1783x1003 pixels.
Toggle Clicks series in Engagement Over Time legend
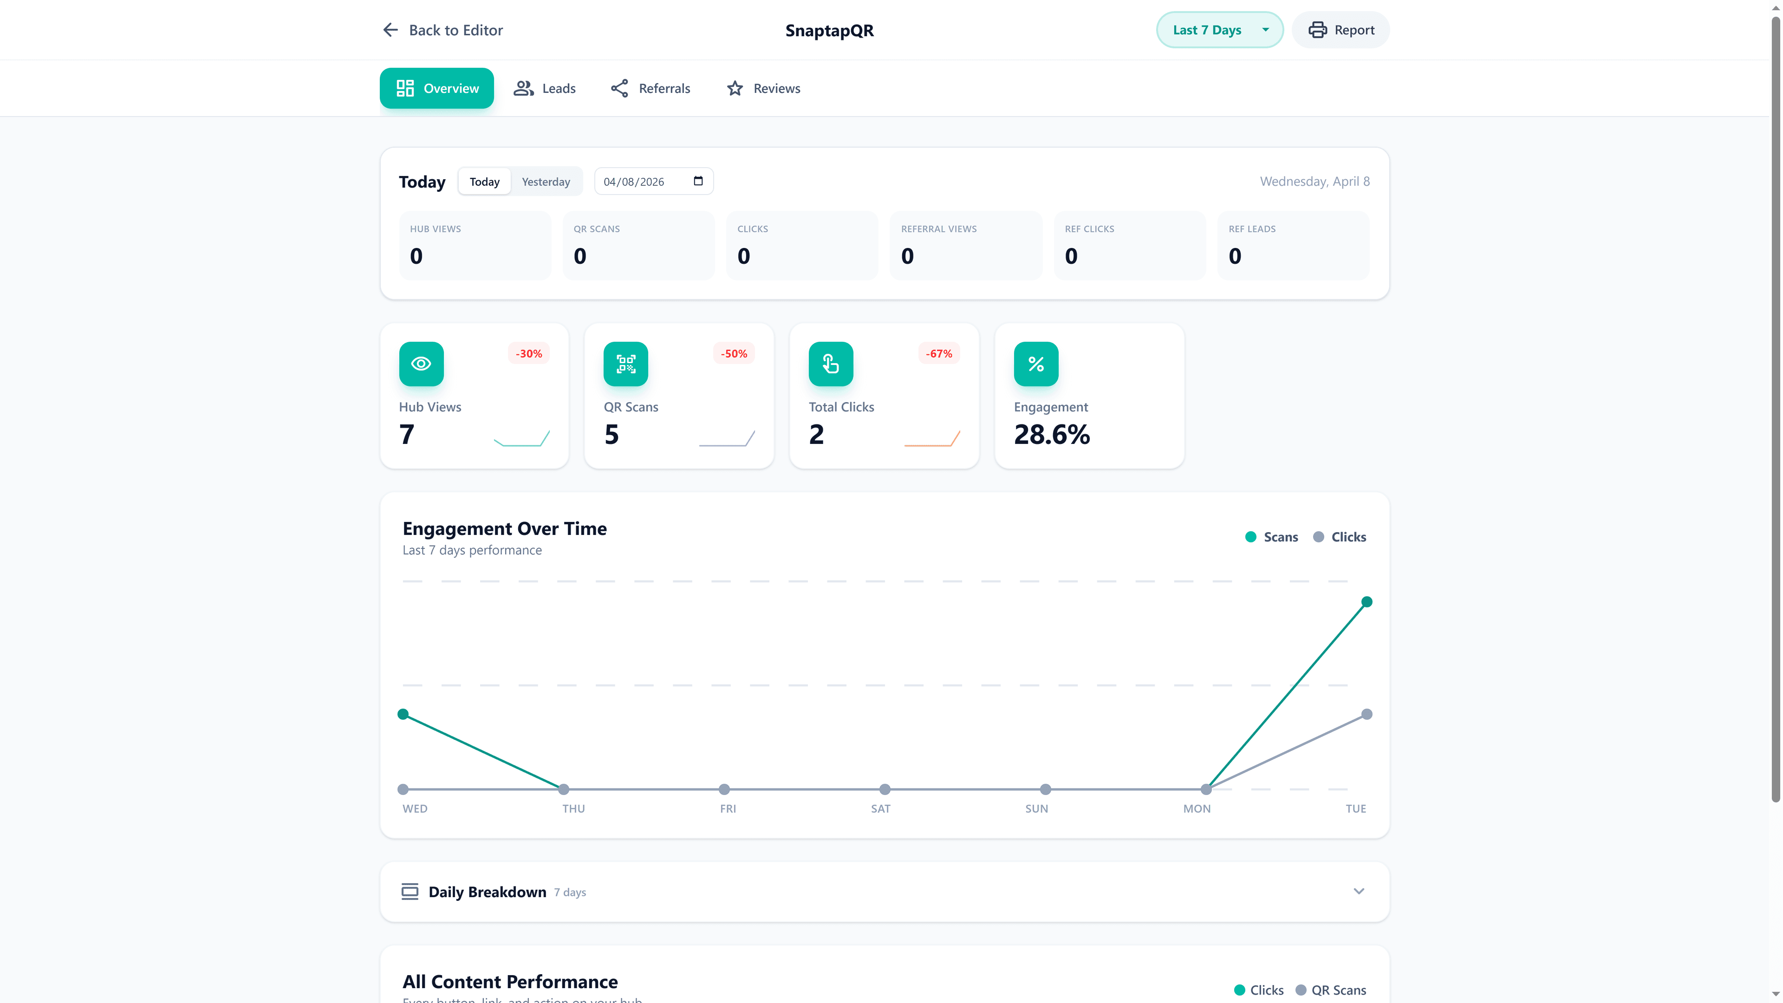click(x=1339, y=536)
